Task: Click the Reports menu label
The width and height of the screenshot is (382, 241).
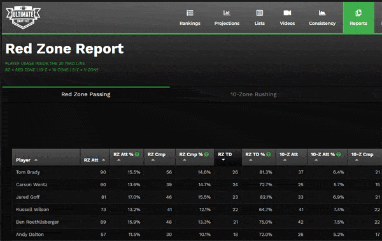Action: tap(358, 23)
